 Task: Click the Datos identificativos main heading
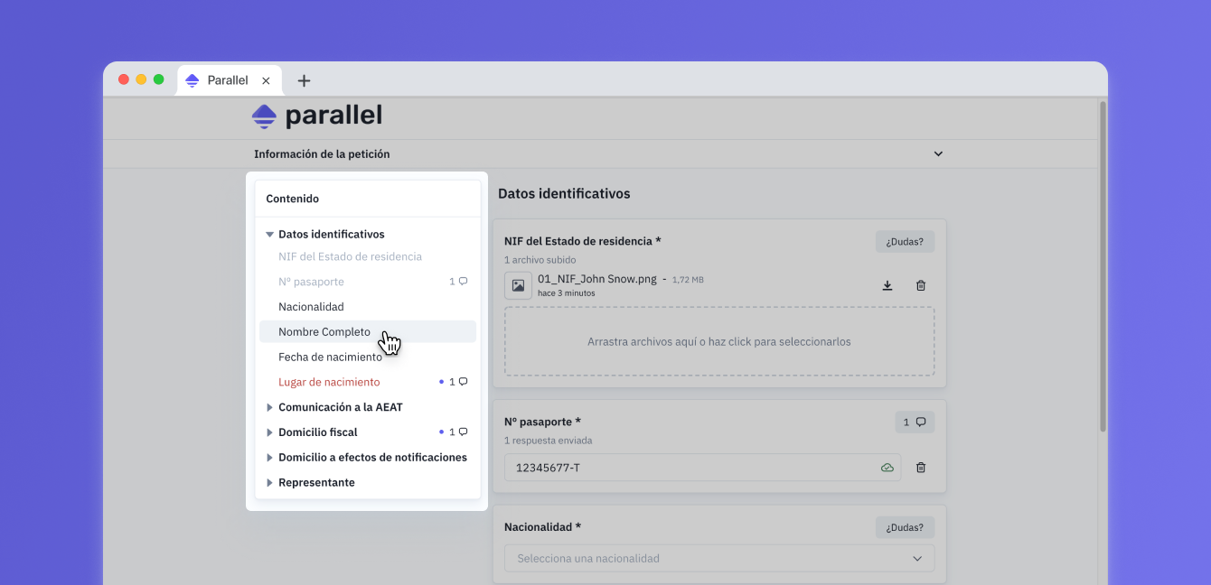point(564,193)
